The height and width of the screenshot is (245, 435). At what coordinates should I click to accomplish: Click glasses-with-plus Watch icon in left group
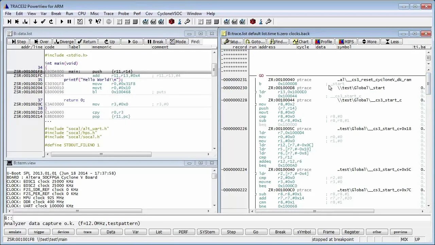tap(145, 21)
